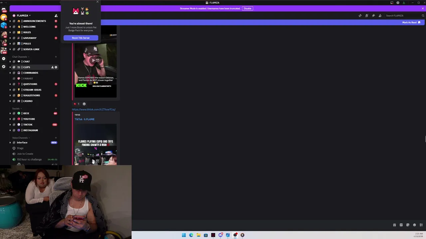
Task: Open File Explorer from taskbar
Action: tap(198, 235)
